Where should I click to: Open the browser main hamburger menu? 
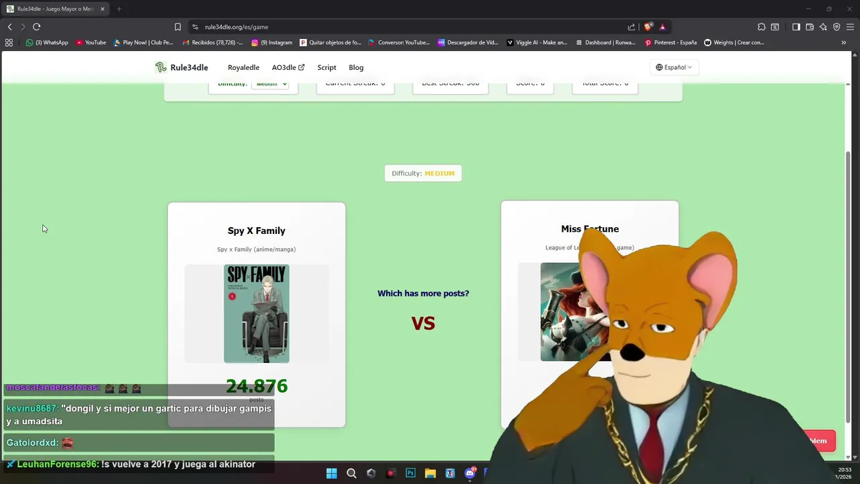pyautogui.click(x=850, y=27)
